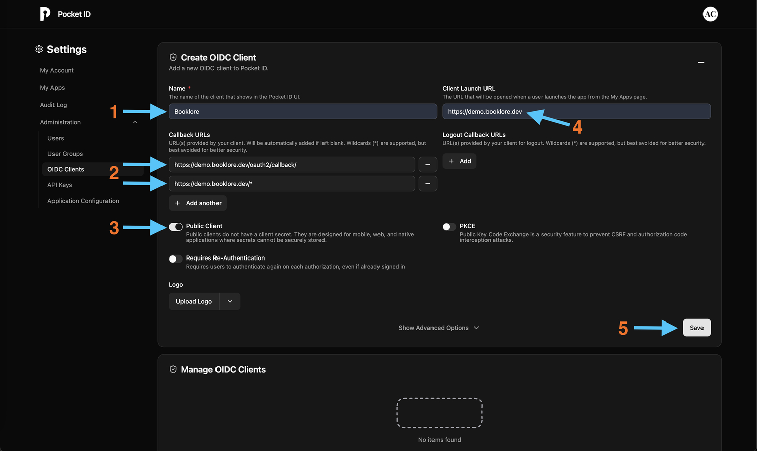Remove the oauth2/callback URL with the minus icon
This screenshot has width=757, height=451.
click(427, 164)
